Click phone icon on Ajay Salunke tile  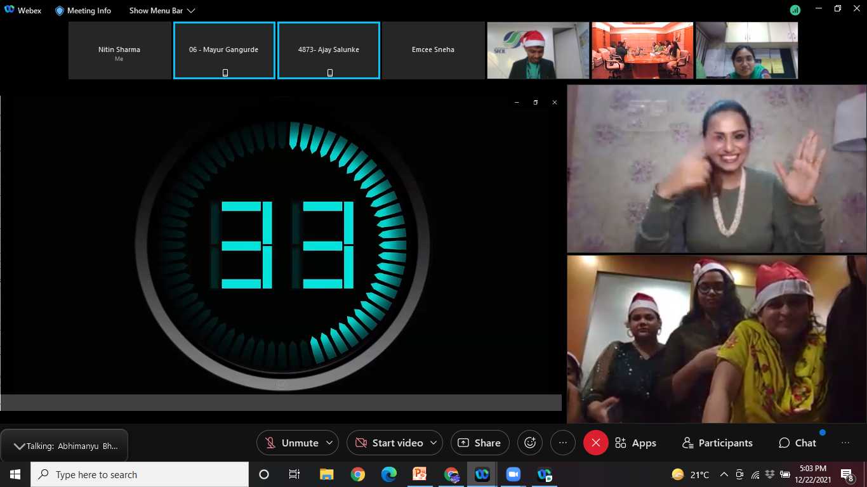pos(329,72)
